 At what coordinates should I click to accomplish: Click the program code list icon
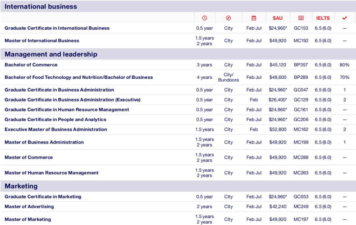(x=301, y=18)
